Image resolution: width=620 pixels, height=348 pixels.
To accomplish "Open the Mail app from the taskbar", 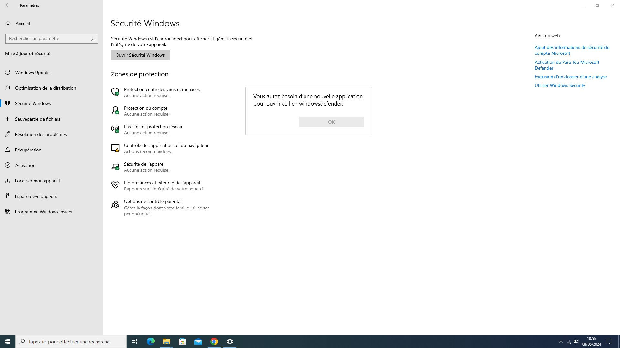I will tap(198, 342).
